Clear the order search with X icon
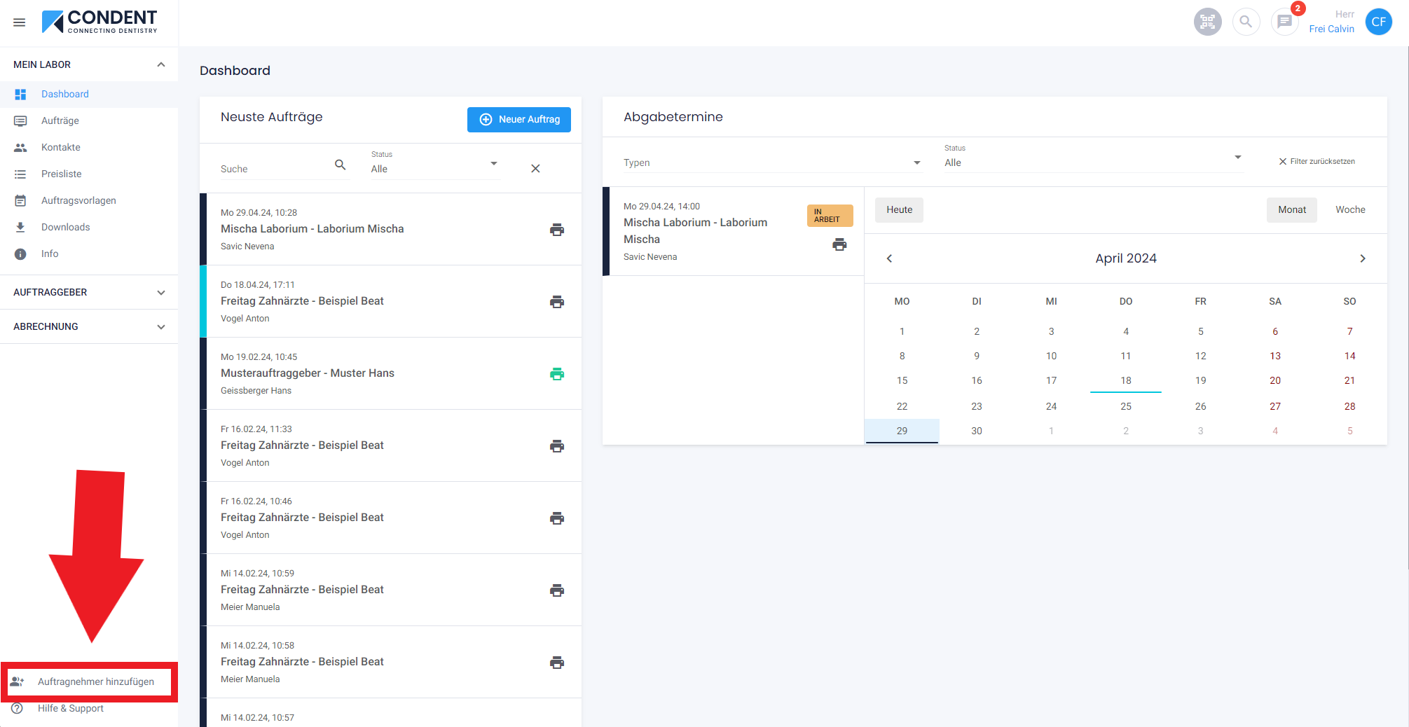The height and width of the screenshot is (727, 1409). pos(535,169)
